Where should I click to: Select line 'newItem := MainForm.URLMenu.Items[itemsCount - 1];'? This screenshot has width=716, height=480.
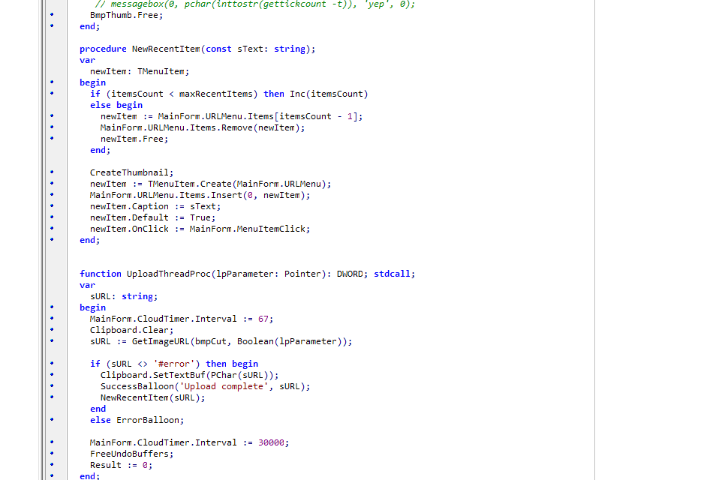click(x=231, y=116)
